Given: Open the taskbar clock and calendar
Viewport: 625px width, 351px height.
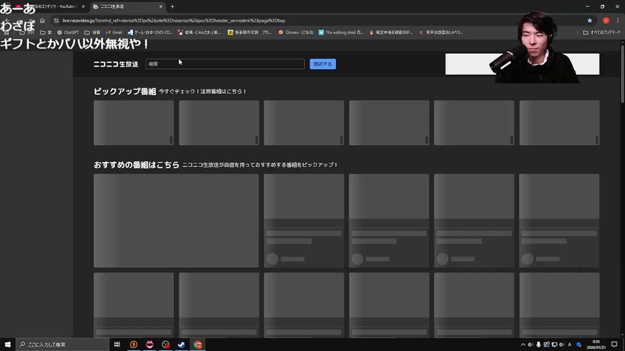Looking at the screenshot, I should click(596, 345).
